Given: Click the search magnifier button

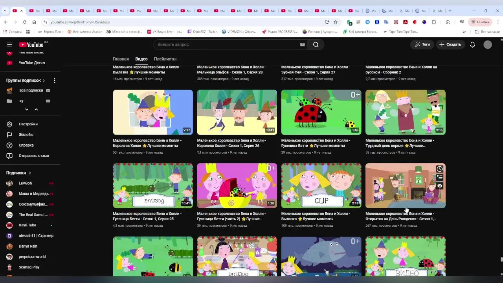Looking at the screenshot, I should pos(316,44).
